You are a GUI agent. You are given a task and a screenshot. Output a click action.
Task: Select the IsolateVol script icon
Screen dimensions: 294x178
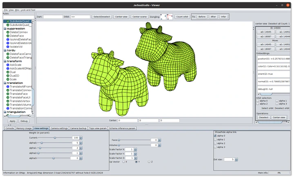pyautogui.click(x=8, y=47)
